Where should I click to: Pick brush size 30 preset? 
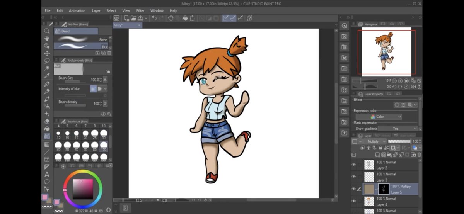104,134
